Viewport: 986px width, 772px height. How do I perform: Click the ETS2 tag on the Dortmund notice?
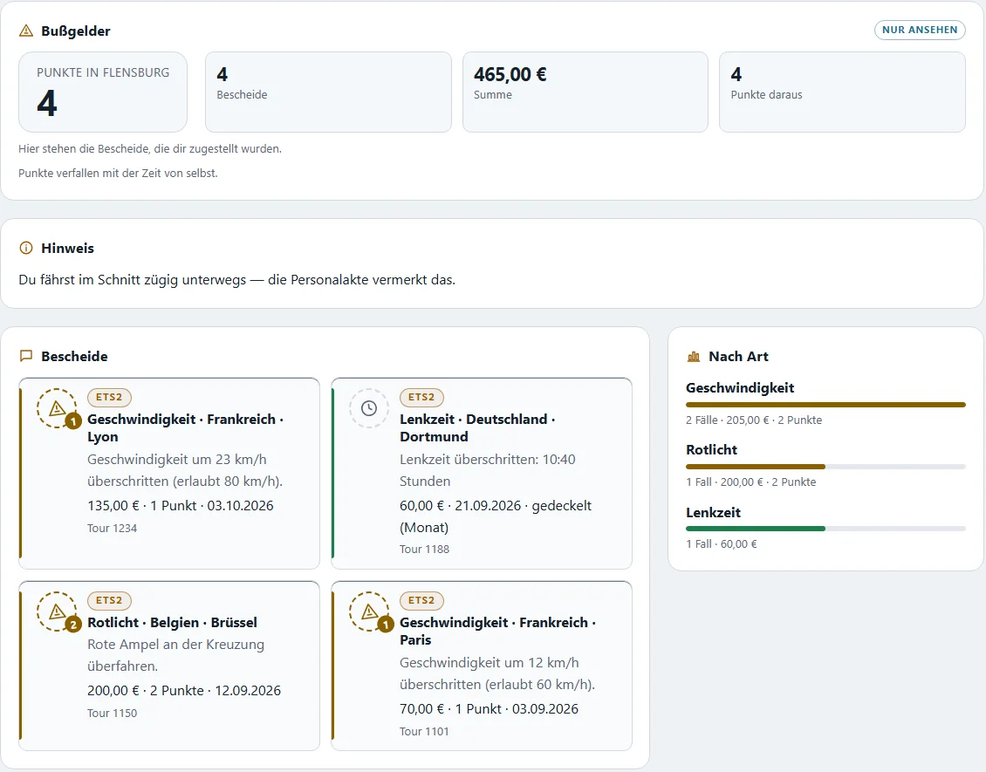(422, 397)
